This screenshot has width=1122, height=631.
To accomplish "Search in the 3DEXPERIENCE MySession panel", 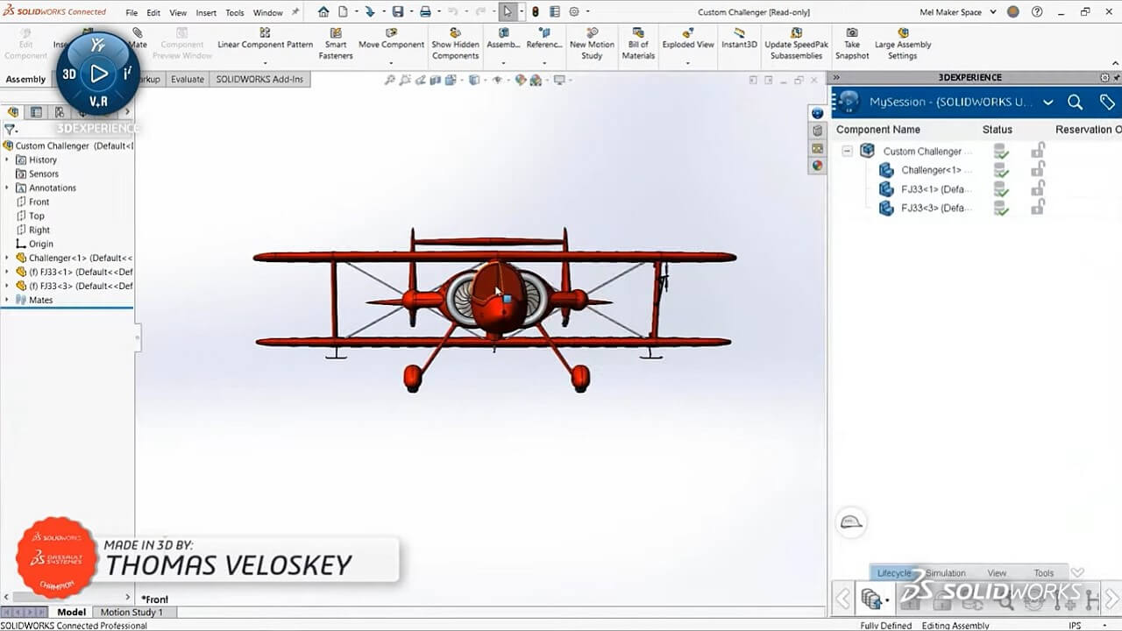I will (x=1075, y=103).
